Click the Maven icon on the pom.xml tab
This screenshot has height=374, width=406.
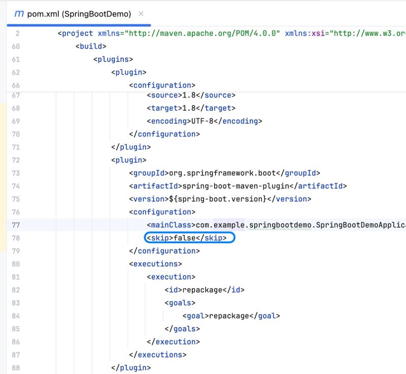click(19, 14)
